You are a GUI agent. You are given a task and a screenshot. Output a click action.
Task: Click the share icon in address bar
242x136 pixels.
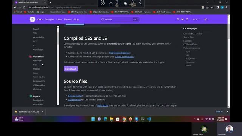(x=208, y=8)
